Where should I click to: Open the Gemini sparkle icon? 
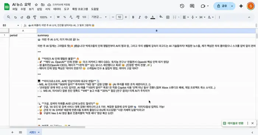coord(241,6)
